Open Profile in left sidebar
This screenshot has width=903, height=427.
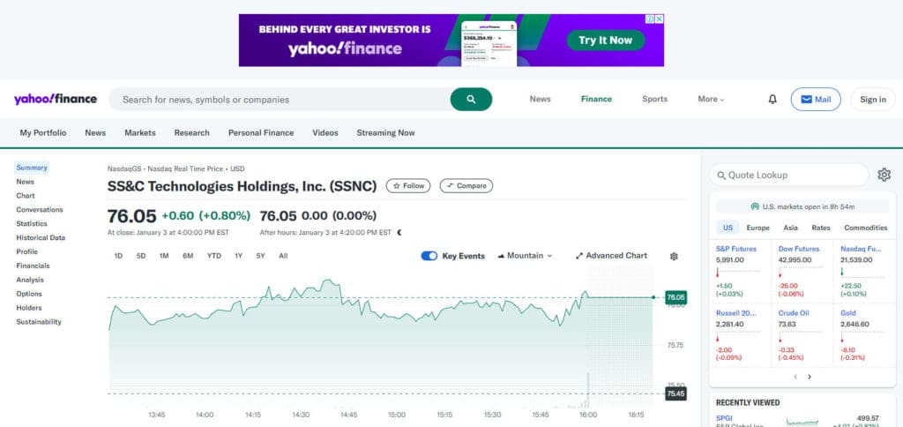click(x=27, y=251)
